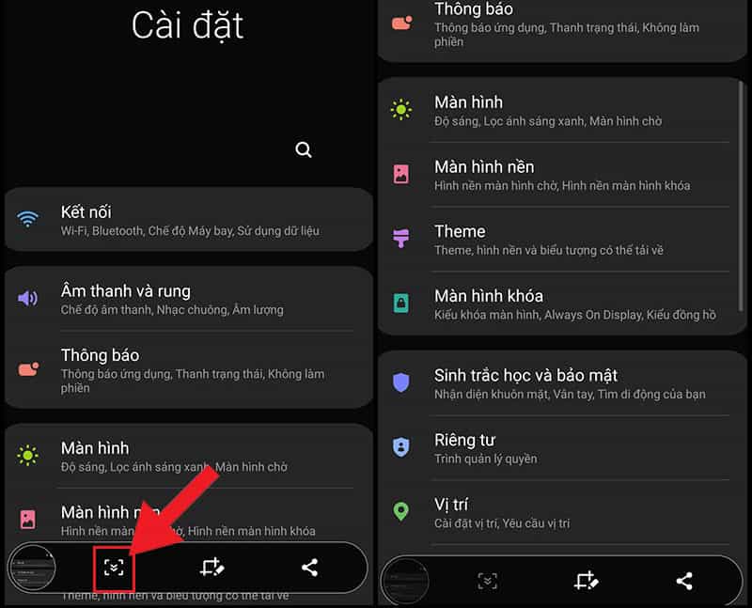Open the Riêng tư settings entry
Screen dimensions: 752x608
[x=562, y=448]
